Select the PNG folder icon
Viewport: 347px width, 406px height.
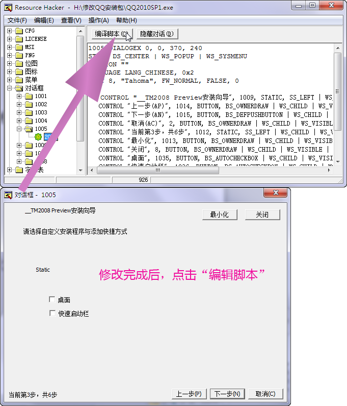19,56
